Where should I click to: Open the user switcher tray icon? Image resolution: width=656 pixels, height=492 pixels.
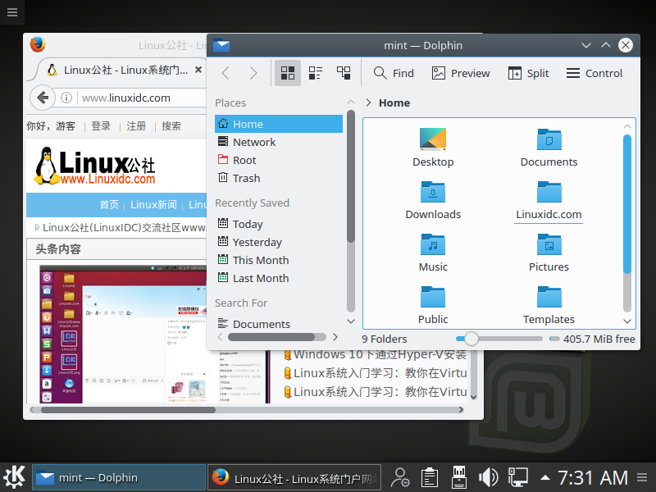[x=400, y=477]
